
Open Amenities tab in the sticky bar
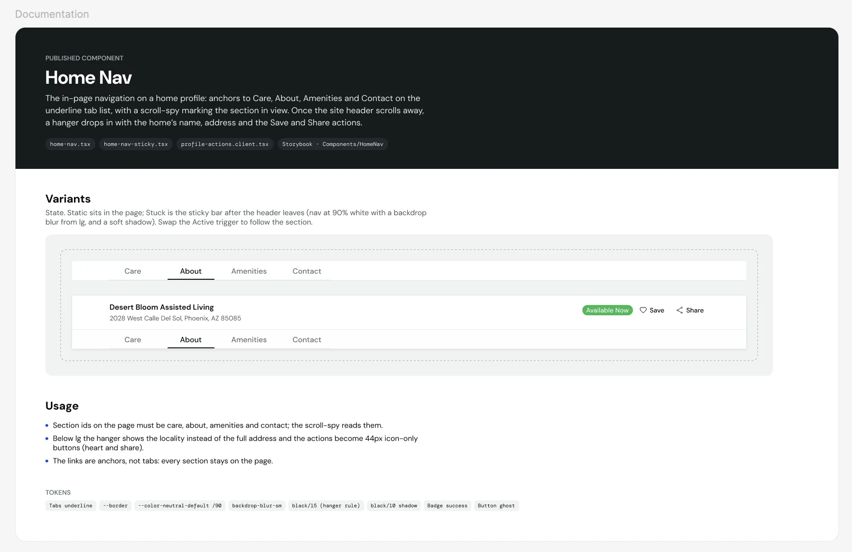pos(249,340)
